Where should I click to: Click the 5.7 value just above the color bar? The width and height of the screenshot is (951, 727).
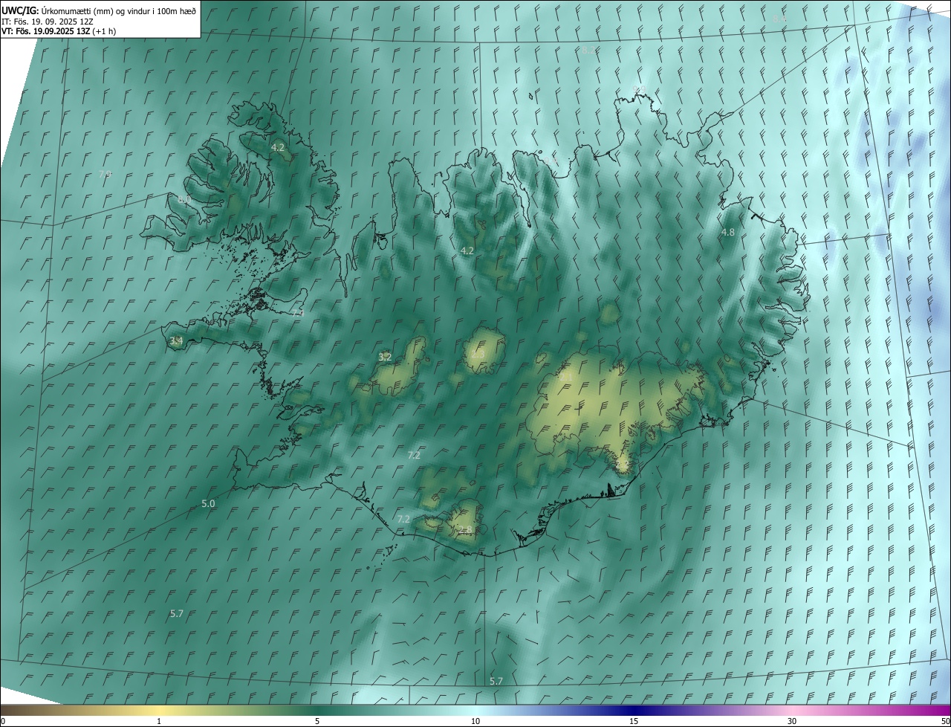click(x=496, y=682)
